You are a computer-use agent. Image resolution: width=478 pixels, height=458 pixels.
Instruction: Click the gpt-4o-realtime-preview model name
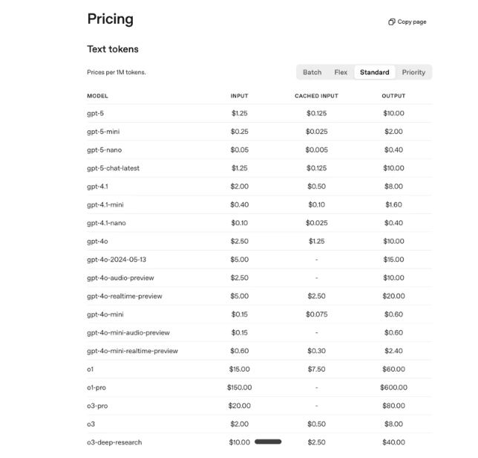click(x=125, y=296)
